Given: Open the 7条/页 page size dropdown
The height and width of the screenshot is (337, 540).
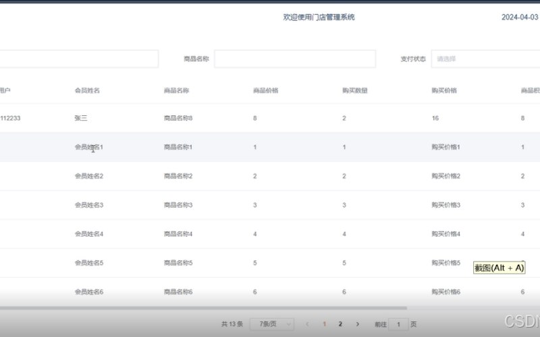Looking at the screenshot, I should pyautogui.click(x=272, y=324).
